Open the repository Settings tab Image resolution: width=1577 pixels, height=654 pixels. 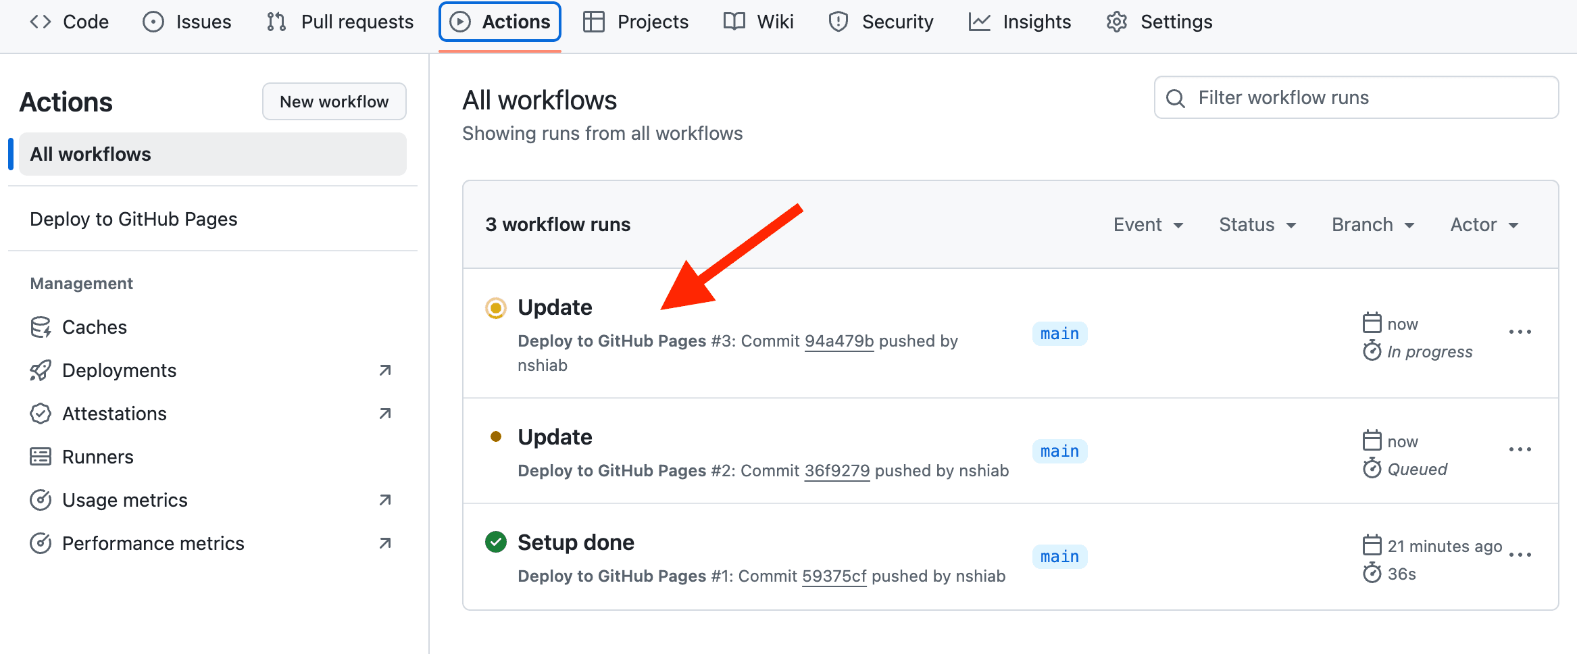(1159, 22)
